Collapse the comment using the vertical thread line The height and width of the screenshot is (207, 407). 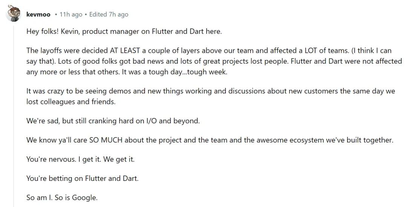14,113
